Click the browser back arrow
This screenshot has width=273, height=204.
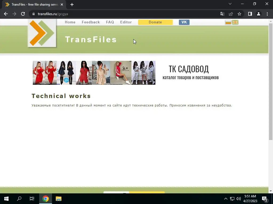click(6, 14)
